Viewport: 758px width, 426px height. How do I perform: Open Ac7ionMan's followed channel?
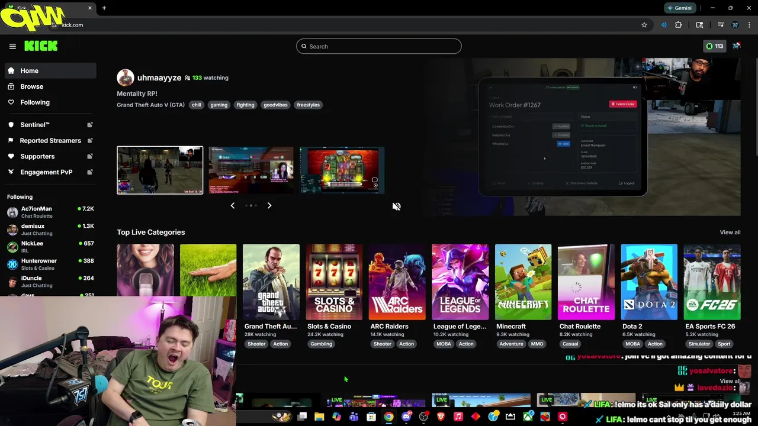[x=50, y=212]
